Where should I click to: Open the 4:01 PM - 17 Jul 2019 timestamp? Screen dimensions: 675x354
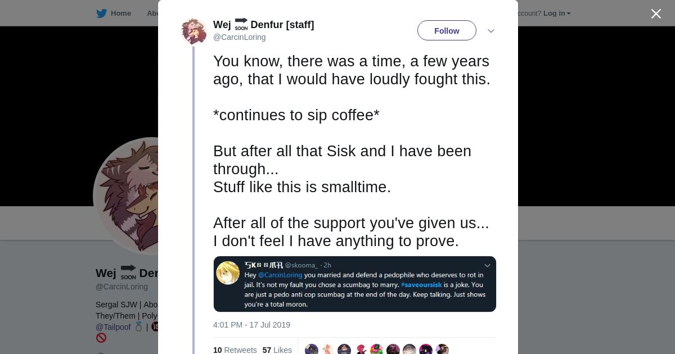[x=251, y=325]
